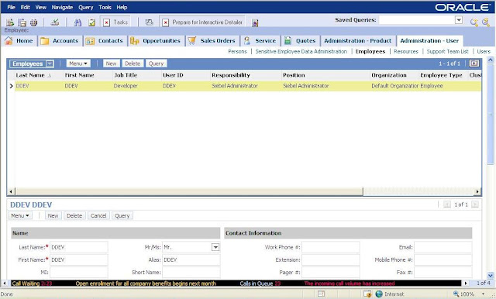Click into the Email field
This screenshot has height=299, width=496.
tap(443, 247)
